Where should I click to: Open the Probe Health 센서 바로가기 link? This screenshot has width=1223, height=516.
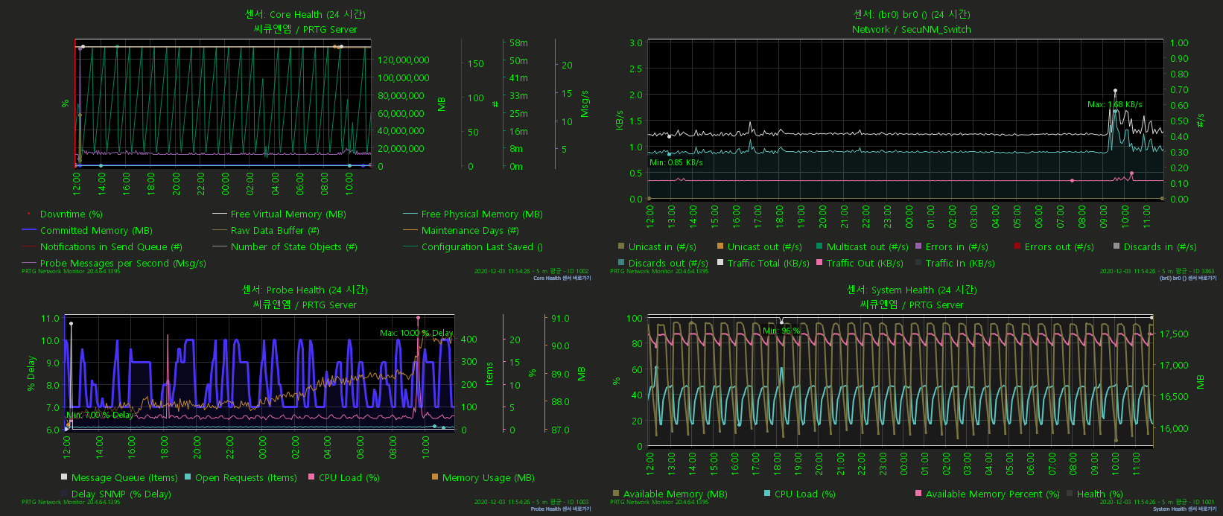(560, 509)
